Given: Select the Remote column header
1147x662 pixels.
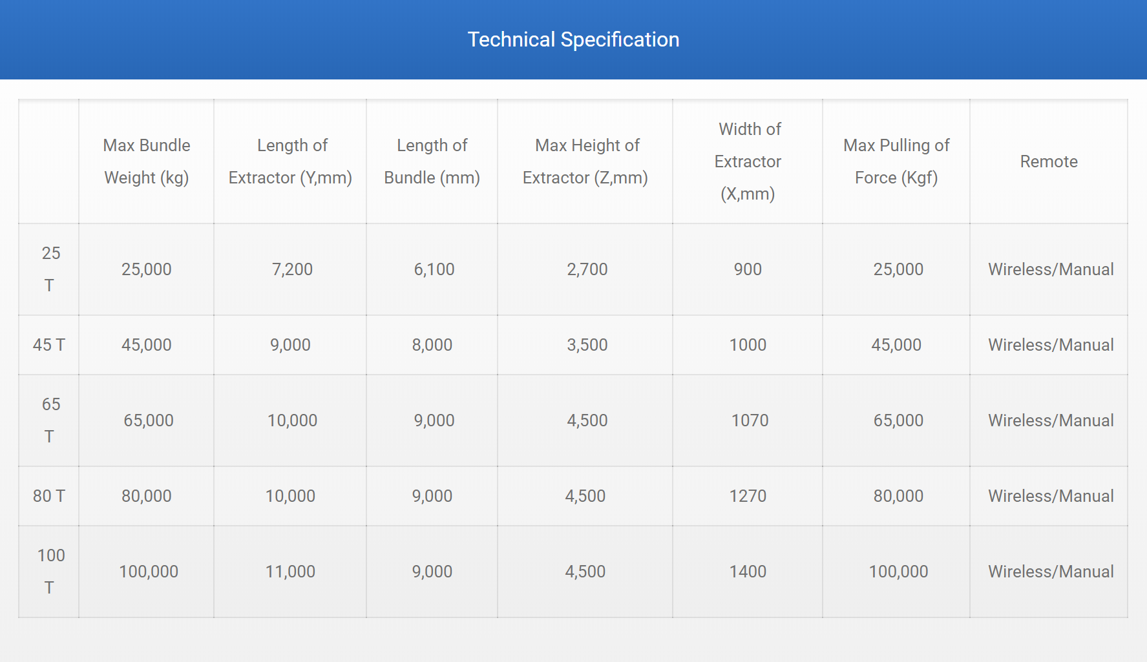Looking at the screenshot, I should click(x=1049, y=161).
